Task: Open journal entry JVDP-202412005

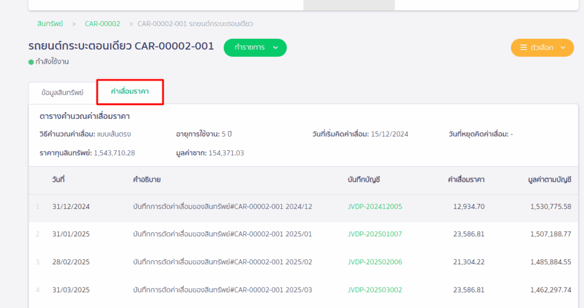Action: click(x=375, y=207)
